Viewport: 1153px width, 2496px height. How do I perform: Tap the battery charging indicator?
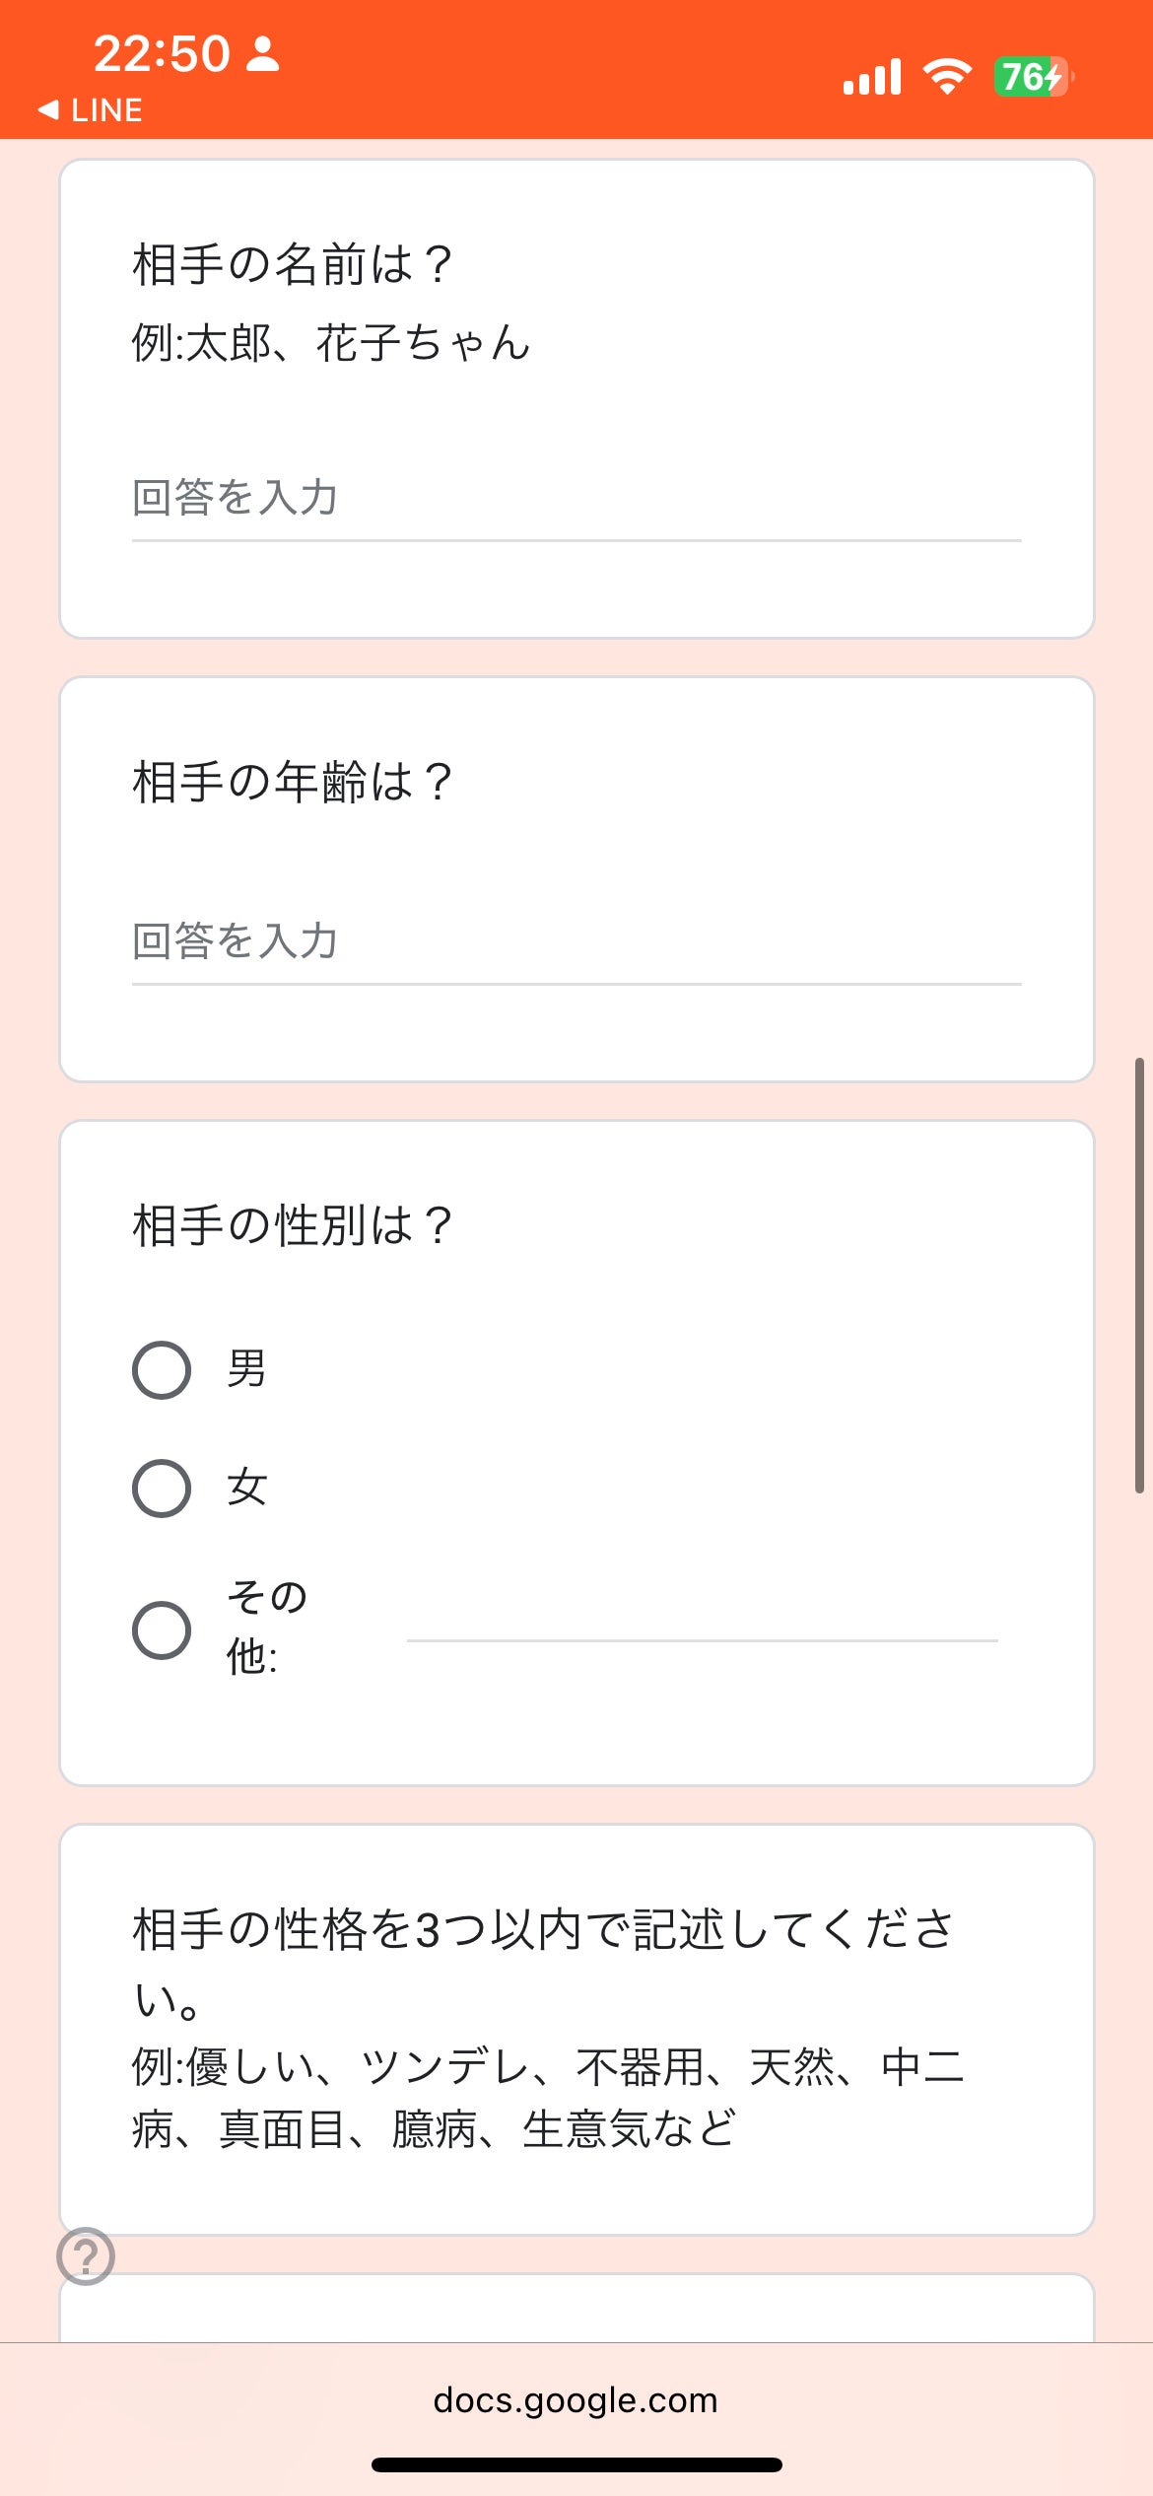coord(1033,77)
